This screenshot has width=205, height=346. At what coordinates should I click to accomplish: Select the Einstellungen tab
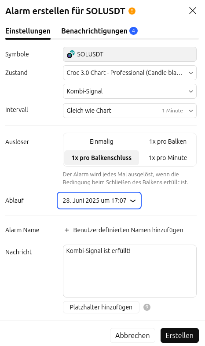tap(28, 31)
